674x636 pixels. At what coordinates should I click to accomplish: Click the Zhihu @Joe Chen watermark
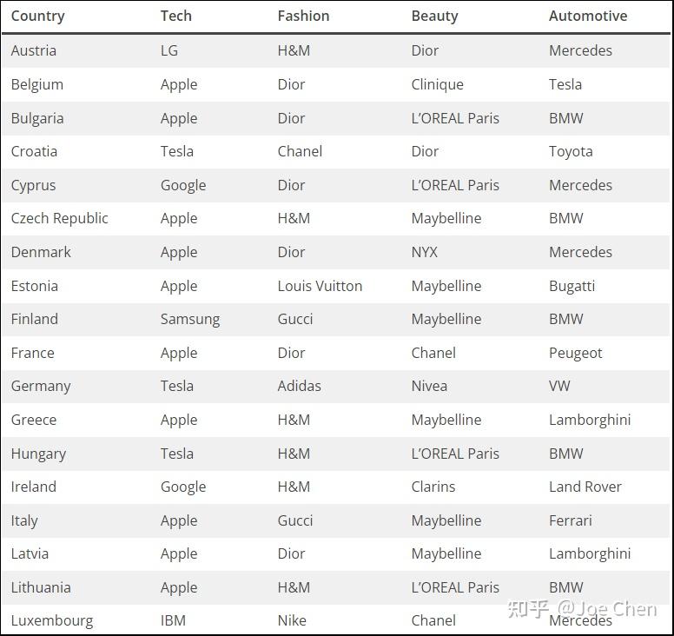point(582,609)
